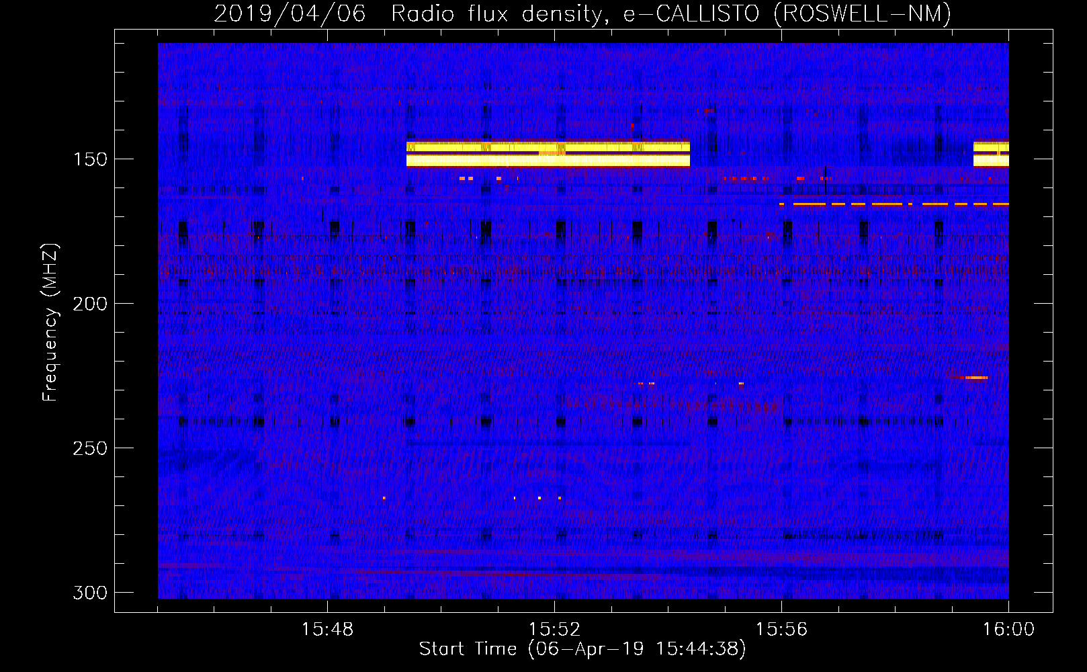Click the Start Time (06-Apr-19 15:44:38) label
Image resolution: width=1087 pixels, height=672 pixels.
pos(582,649)
